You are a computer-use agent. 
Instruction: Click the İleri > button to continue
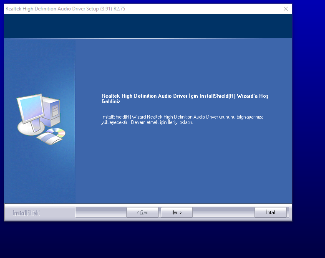(x=176, y=212)
